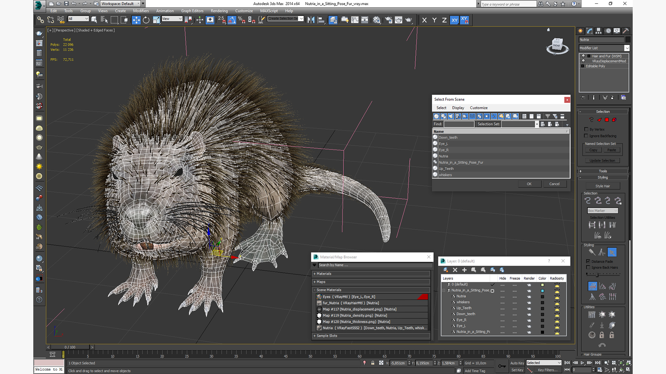Open the Modifiers menu
This screenshot has height=374, width=666.
141,11
